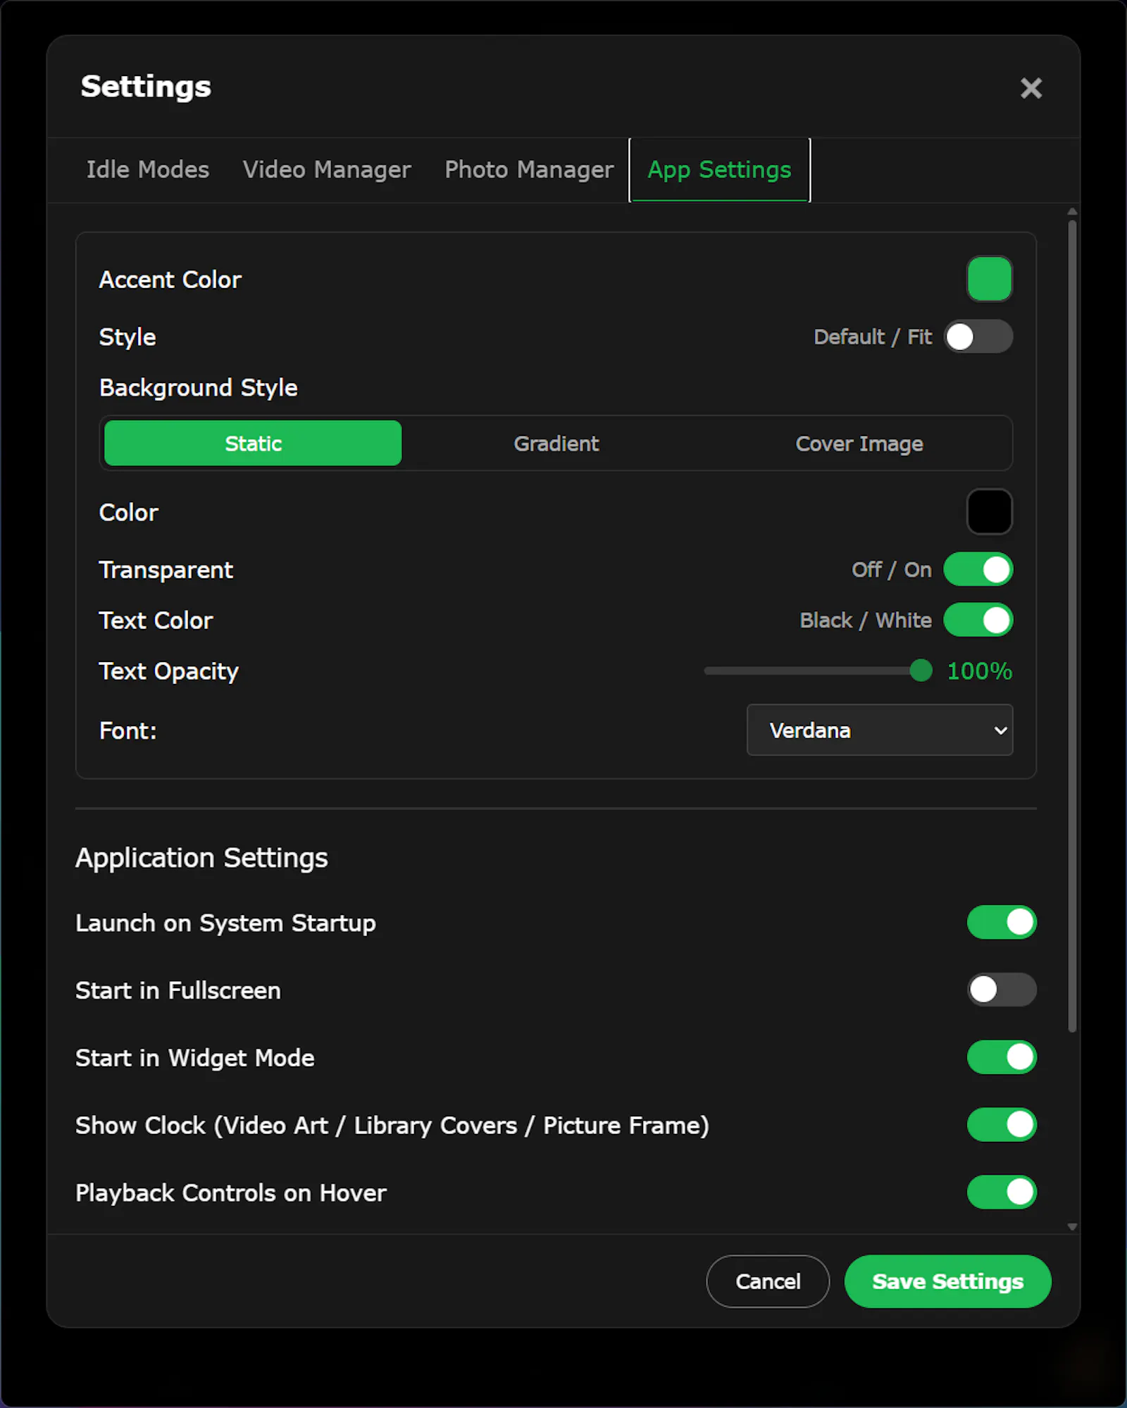Click Save Settings
This screenshot has width=1127, height=1408.
pyautogui.click(x=947, y=1281)
